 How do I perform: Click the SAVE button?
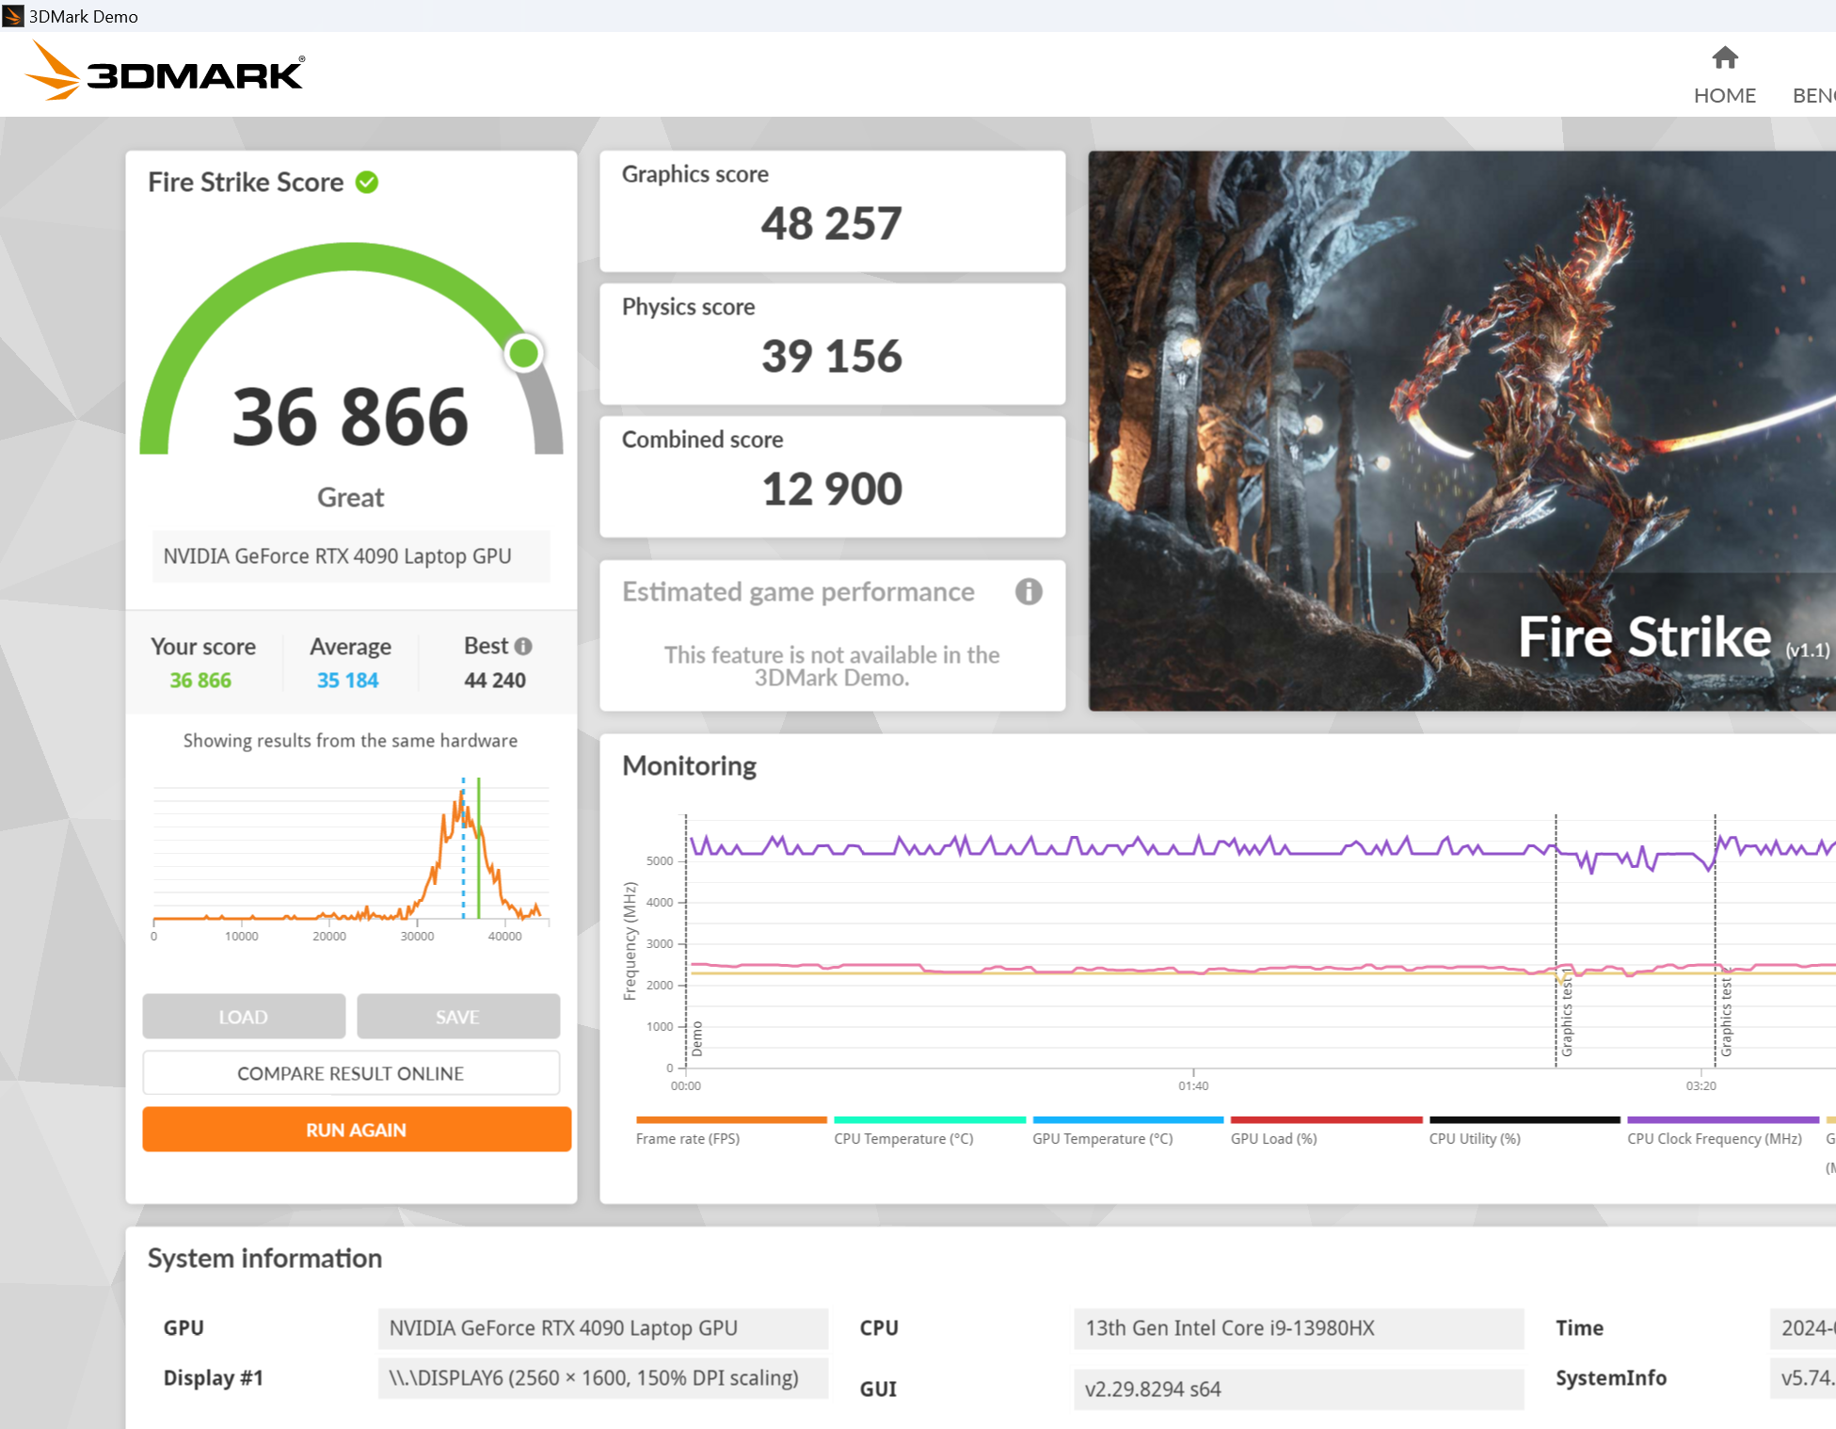point(458,1017)
